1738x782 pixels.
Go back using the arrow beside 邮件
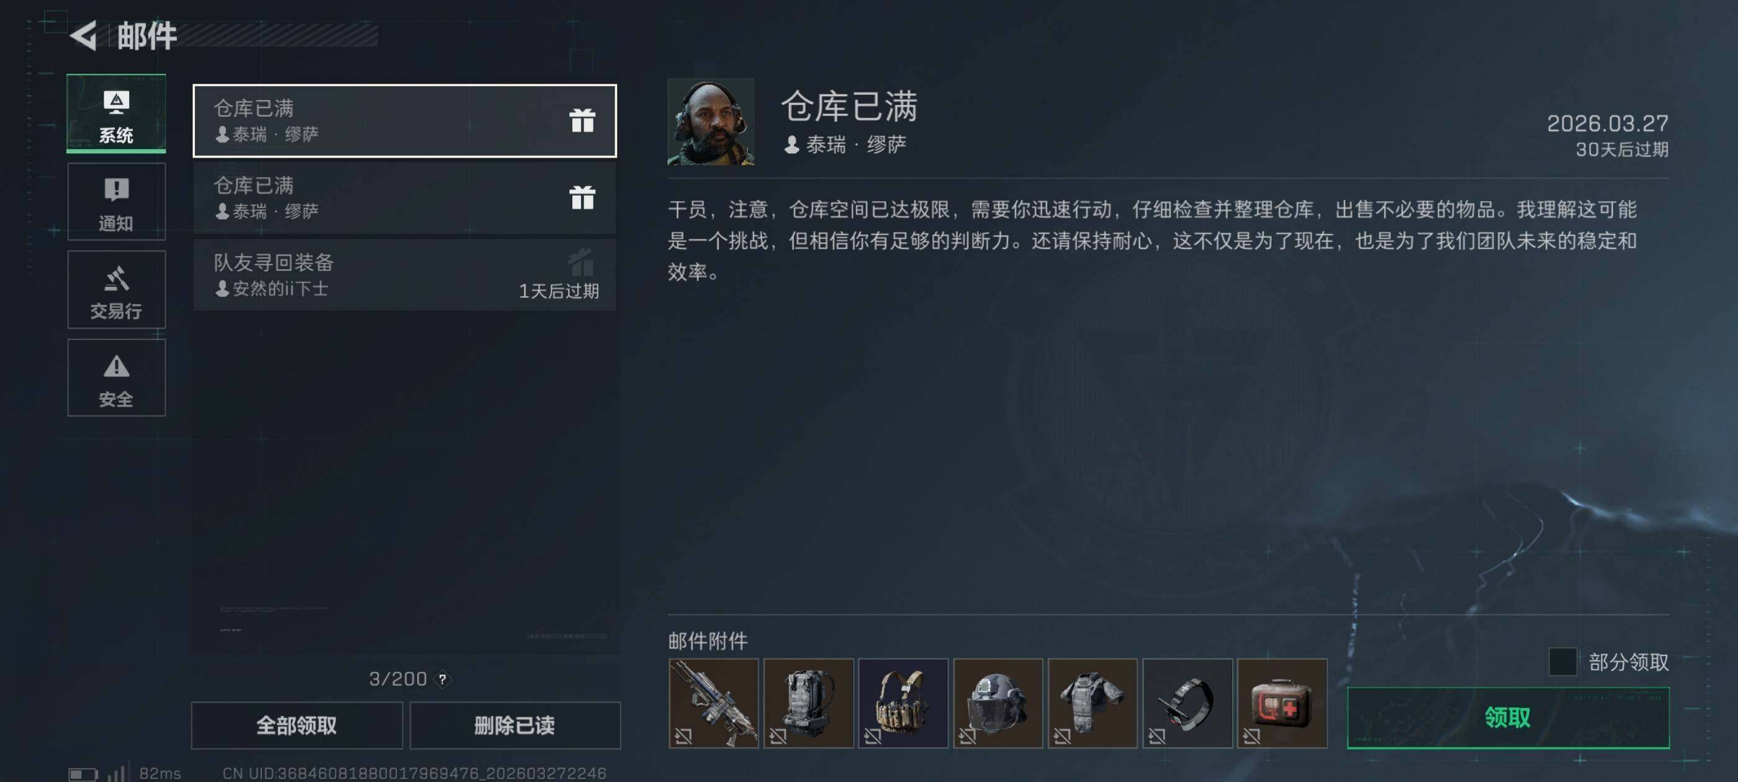point(84,35)
